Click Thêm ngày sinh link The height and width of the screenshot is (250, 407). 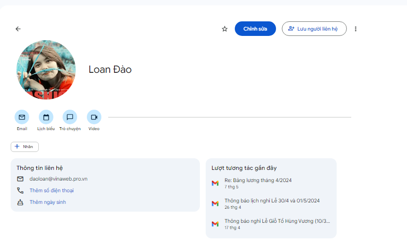(x=48, y=202)
